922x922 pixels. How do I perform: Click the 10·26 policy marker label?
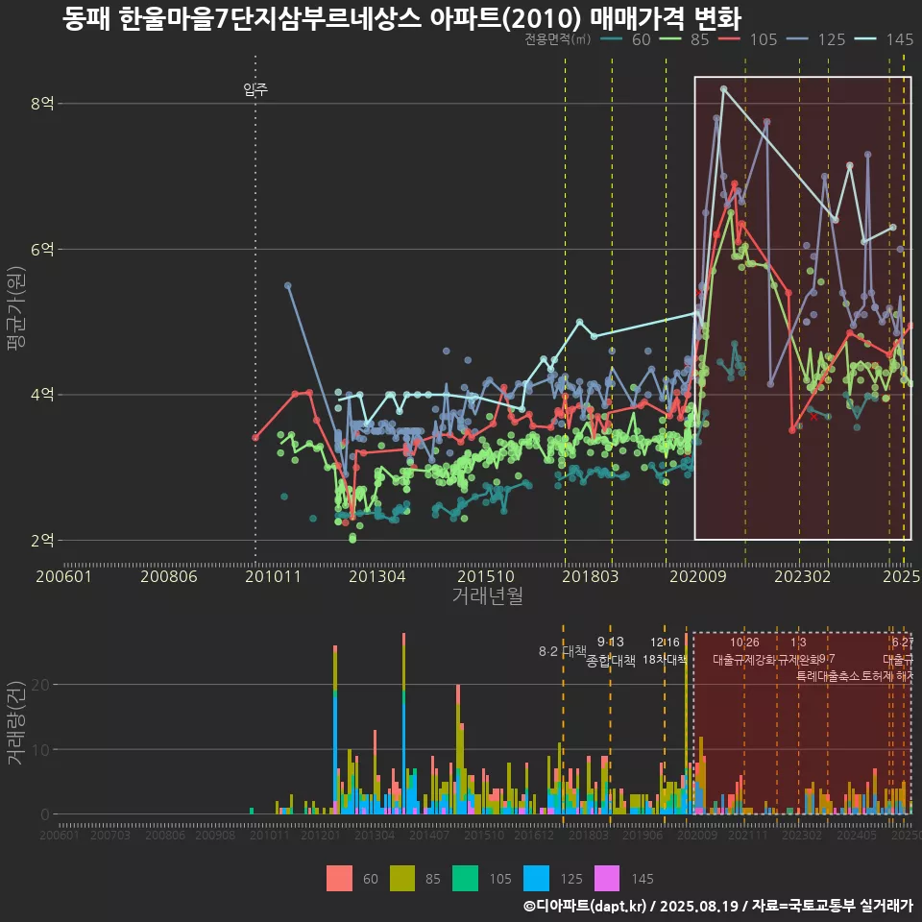click(744, 643)
